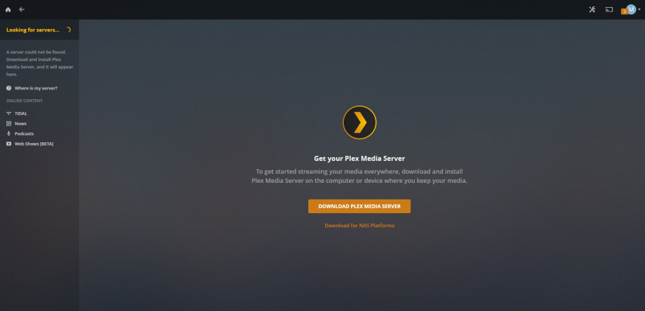Click the user avatar M
The height and width of the screenshot is (311, 645).
[x=631, y=10]
